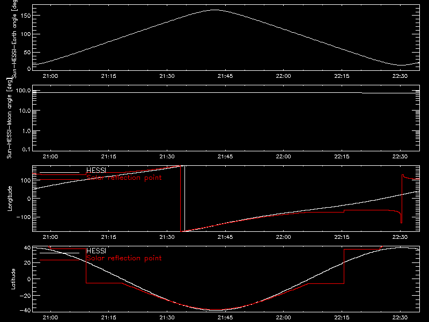Click '22:00' under the Latitude plot
The height and width of the screenshot is (322, 429).
click(284, 318)
